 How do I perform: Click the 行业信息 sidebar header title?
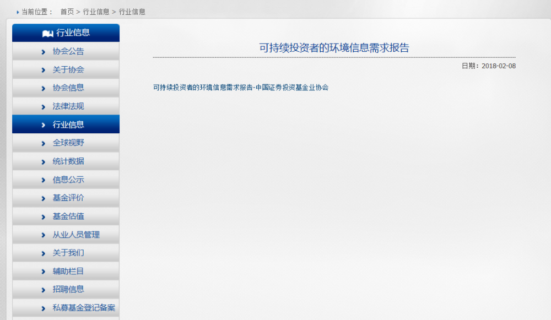point(73,32)
